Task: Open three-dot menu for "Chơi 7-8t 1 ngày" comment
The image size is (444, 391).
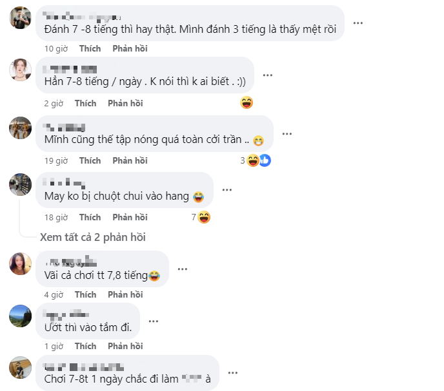Action: pos(233,372)
